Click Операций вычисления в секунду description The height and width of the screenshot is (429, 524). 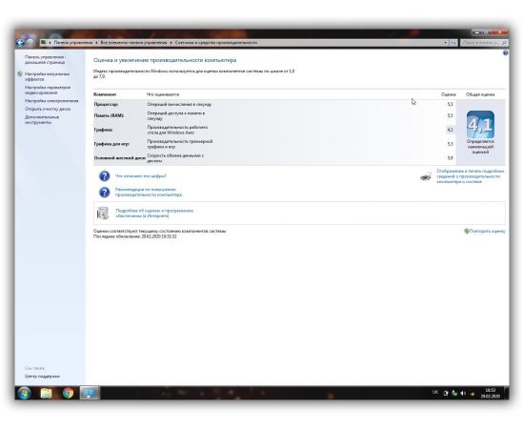[179, 104]
